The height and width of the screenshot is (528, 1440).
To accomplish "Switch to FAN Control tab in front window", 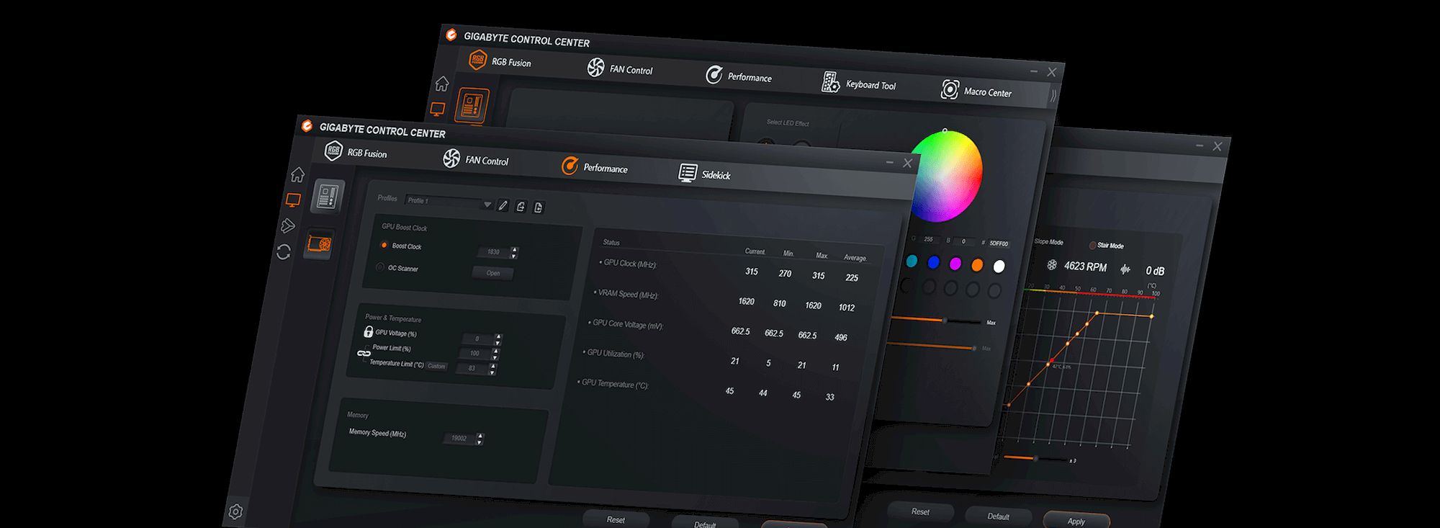I will click(x=476, y=159).
